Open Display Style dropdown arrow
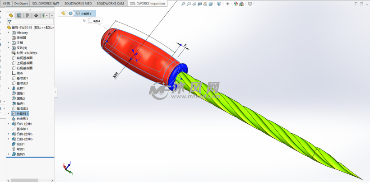370x182 pixels. point(222,4)
